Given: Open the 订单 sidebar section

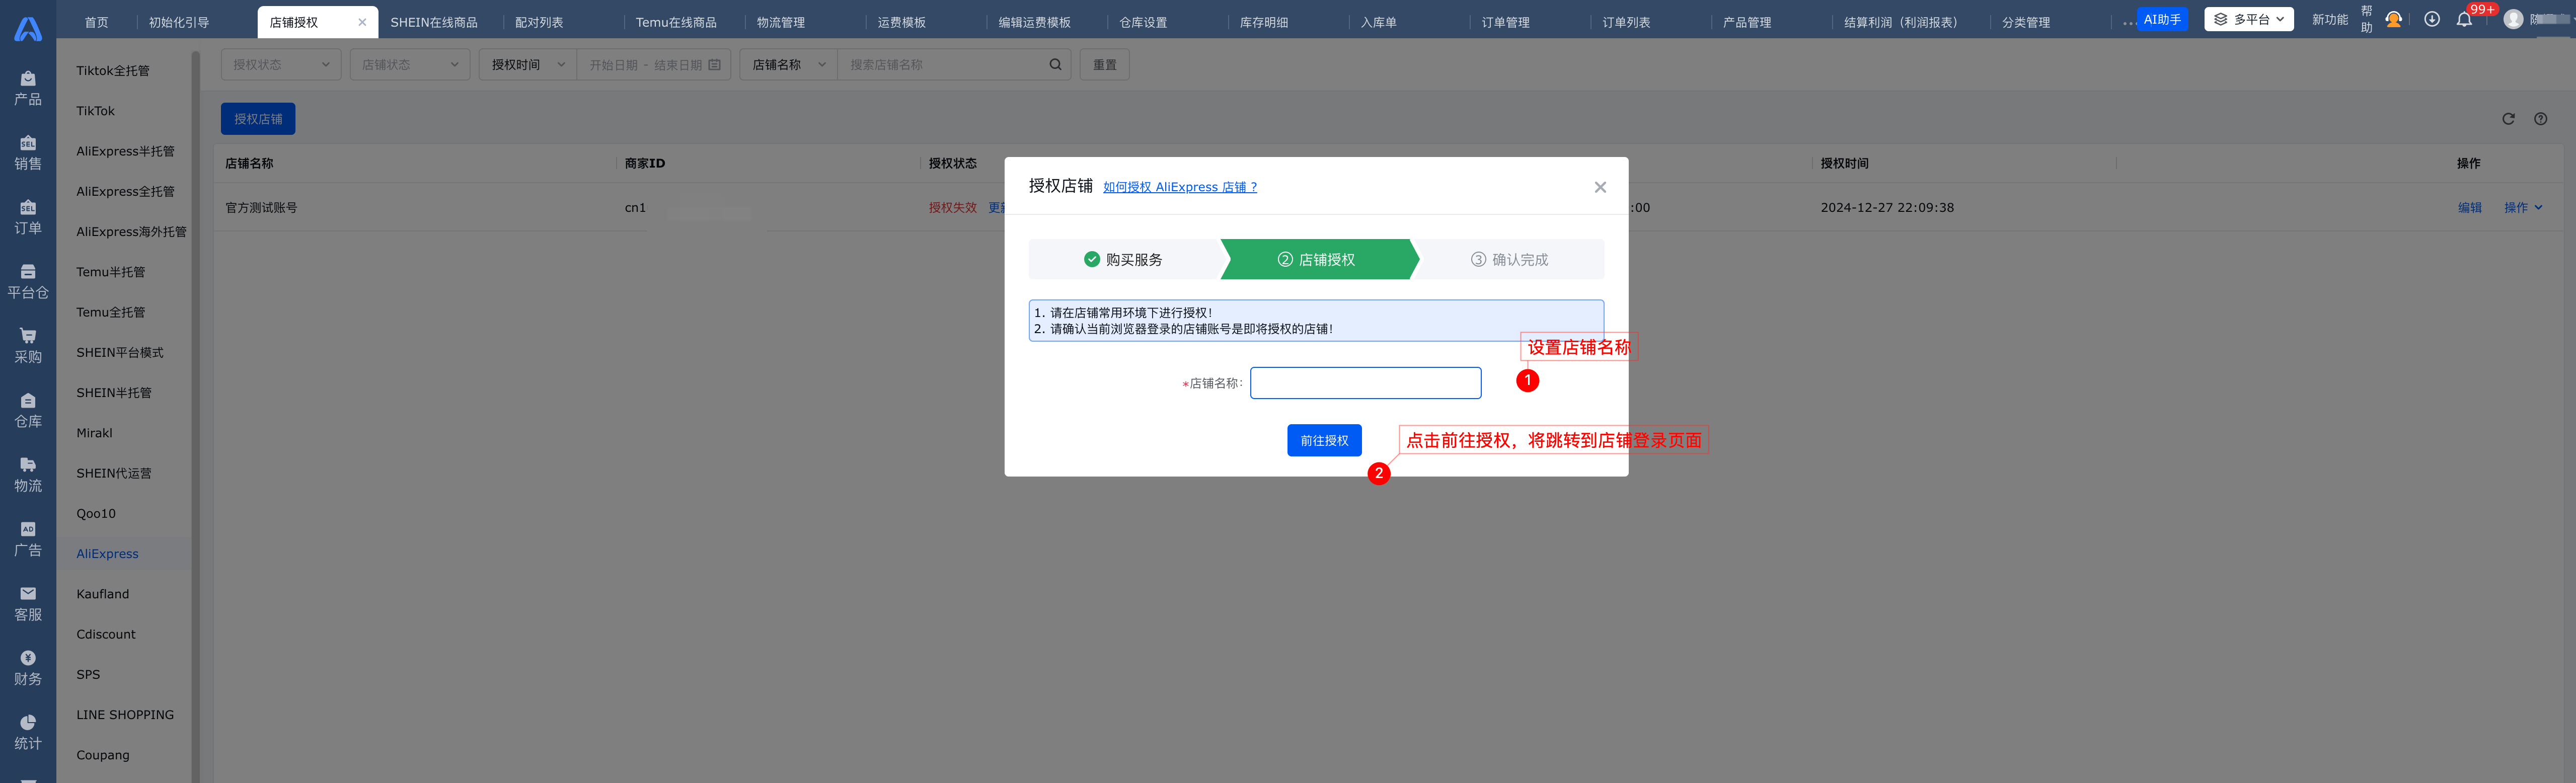Looking at the screenshot, I should [x=28, y=217].
